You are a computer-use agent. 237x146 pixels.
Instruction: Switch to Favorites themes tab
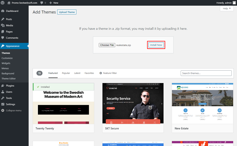pos(89,73)
